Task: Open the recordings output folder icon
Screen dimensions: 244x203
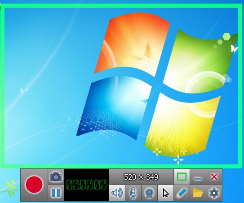Action: point(198,193)
